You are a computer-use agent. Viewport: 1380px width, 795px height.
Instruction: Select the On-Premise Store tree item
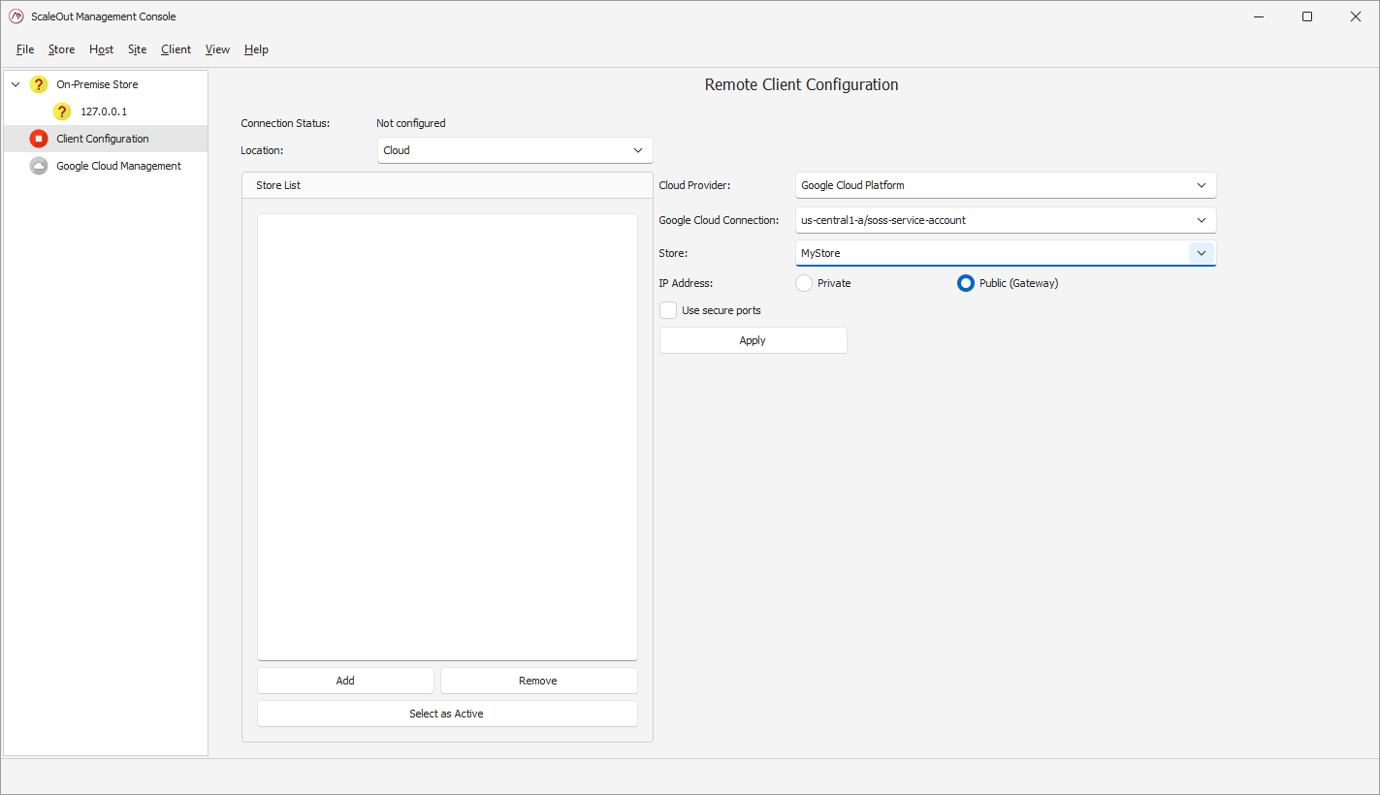(97, 84)
